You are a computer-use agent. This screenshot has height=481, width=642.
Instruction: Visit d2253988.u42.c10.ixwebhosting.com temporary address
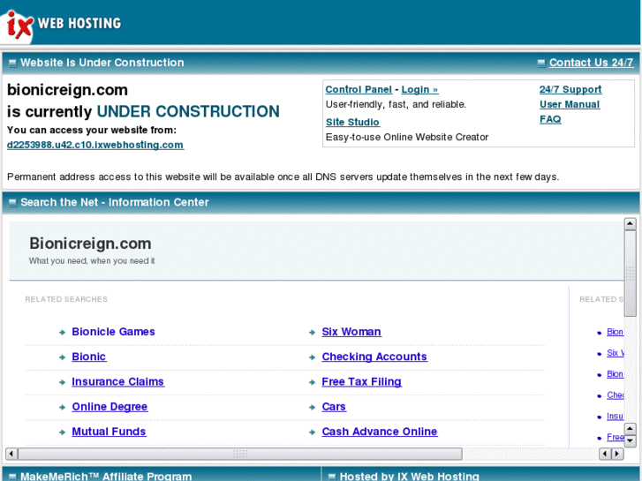[x=95, y=145]
